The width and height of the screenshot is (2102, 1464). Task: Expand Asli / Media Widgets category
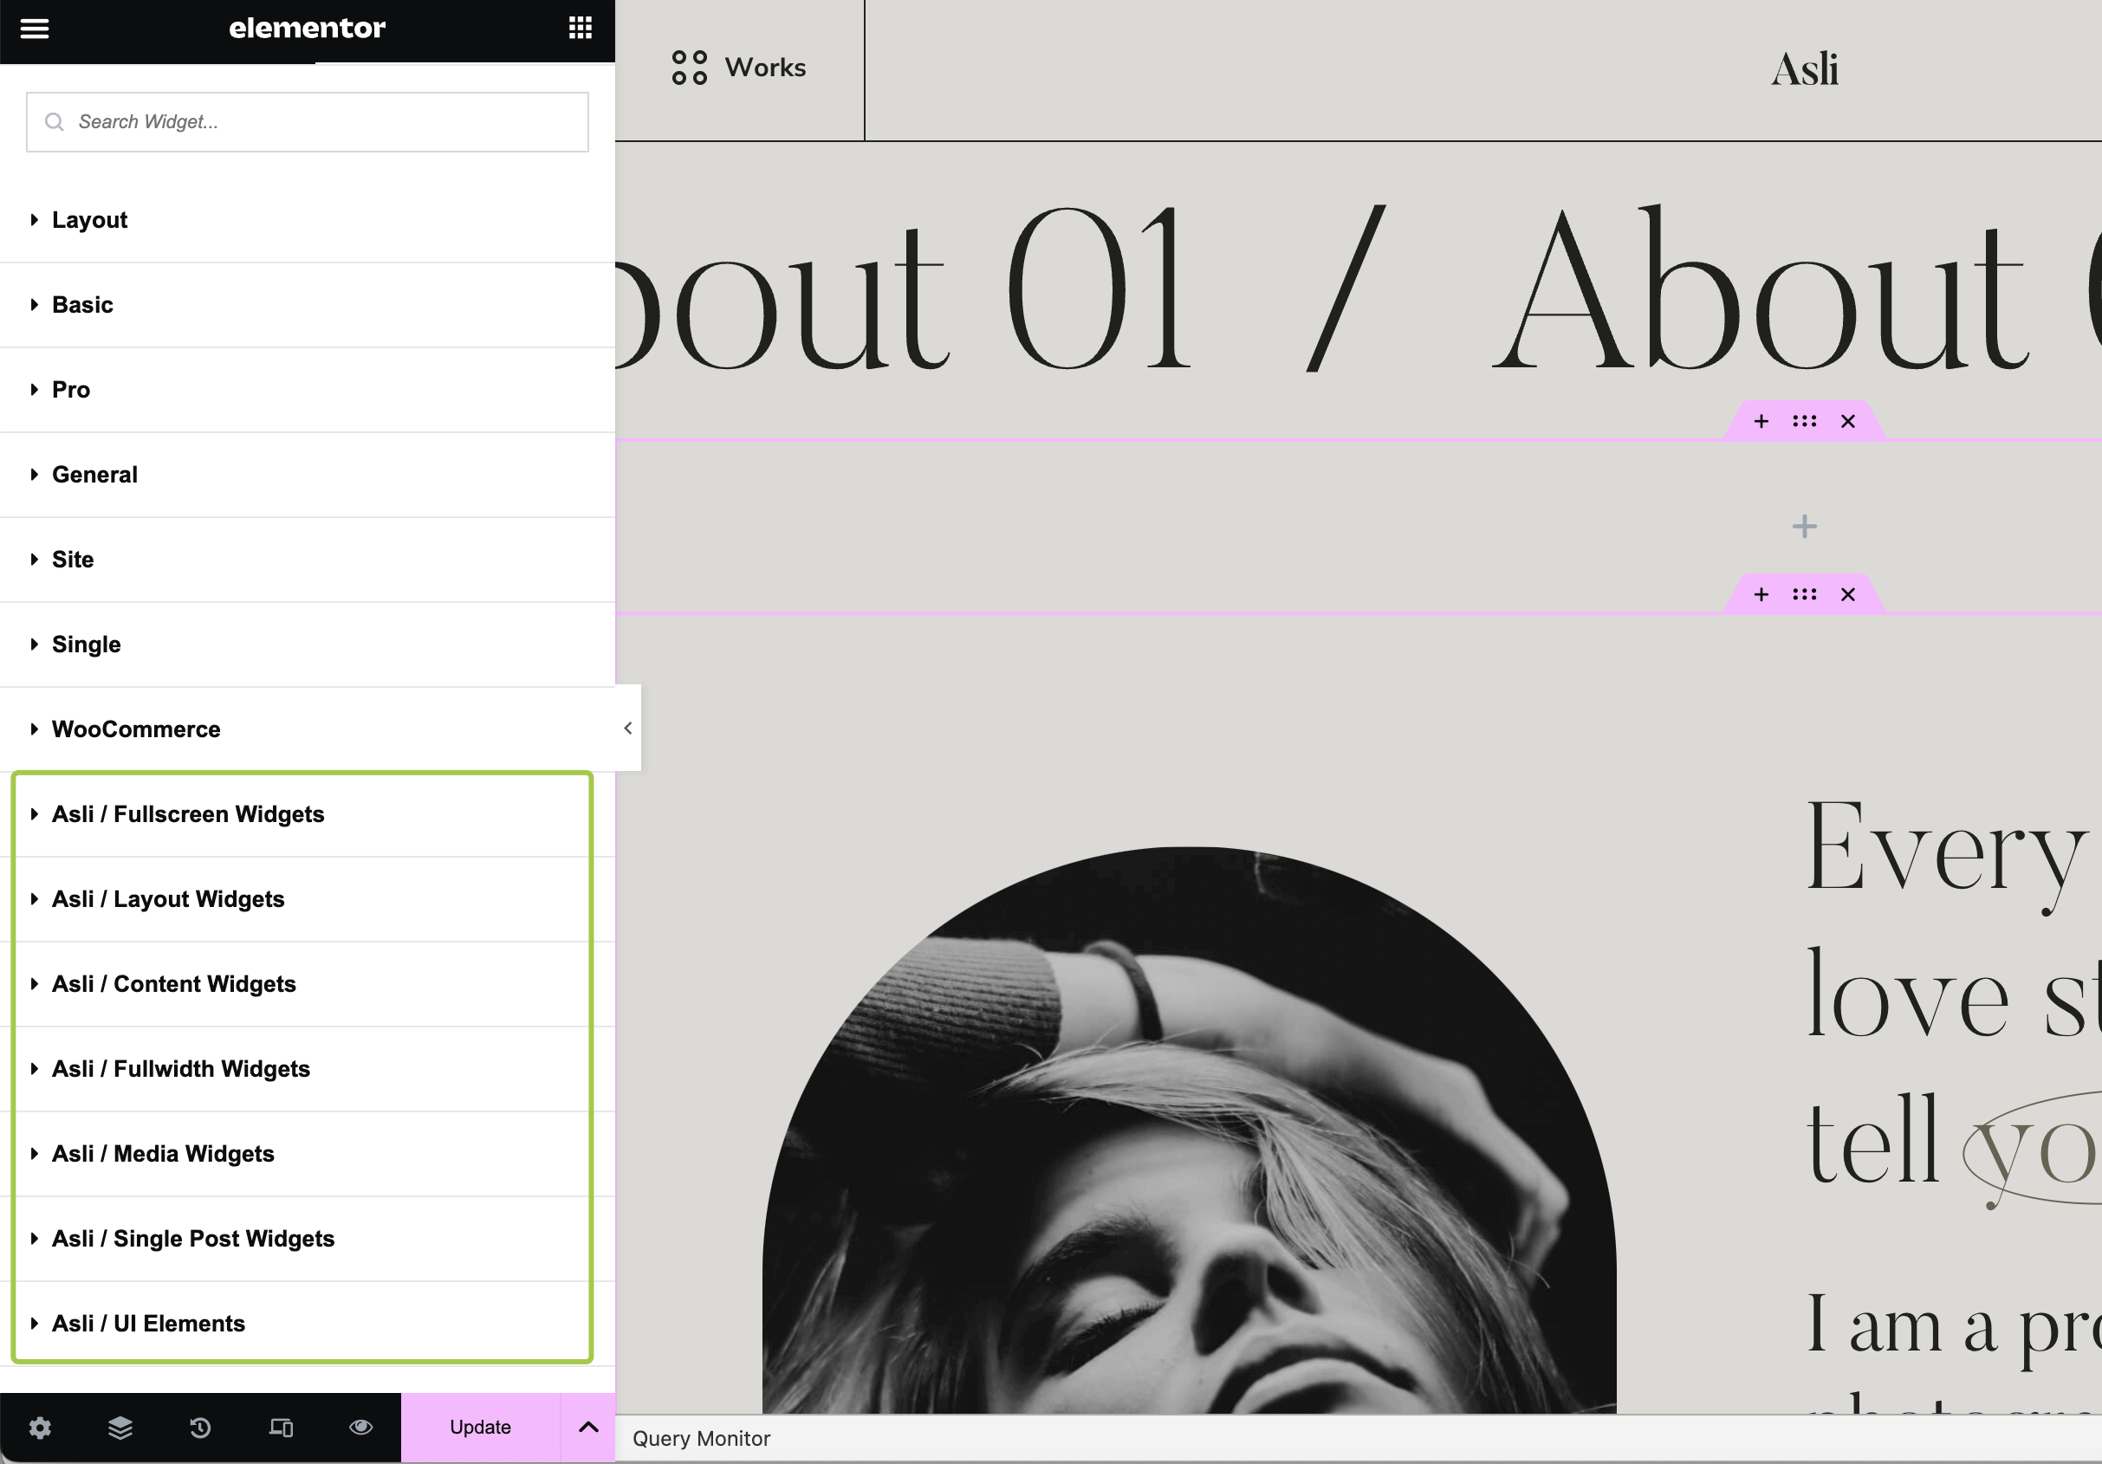point(163,1154)
